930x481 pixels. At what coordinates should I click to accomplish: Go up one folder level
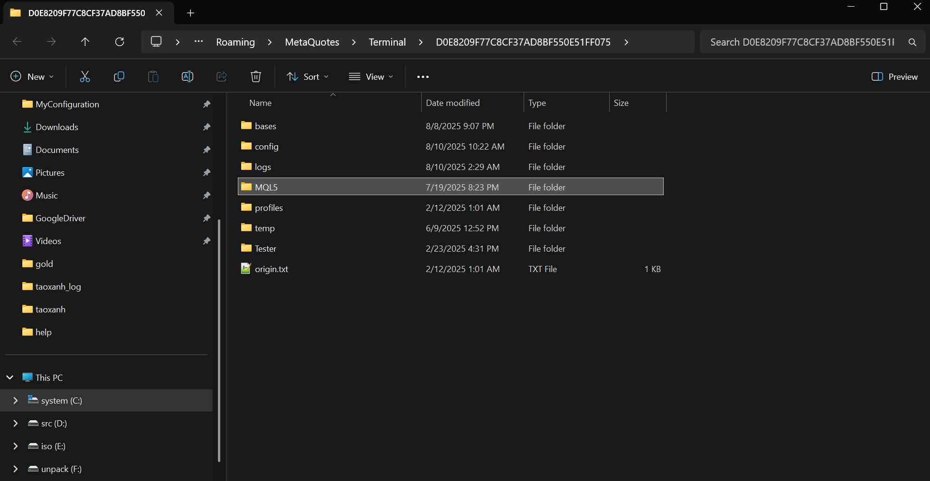tap(85, 42)
